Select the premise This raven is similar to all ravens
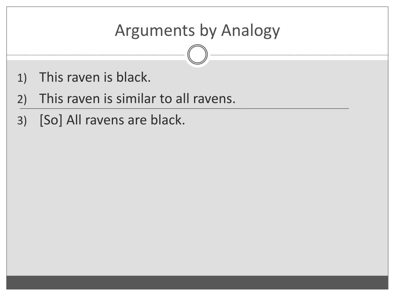 pos(137,98)
